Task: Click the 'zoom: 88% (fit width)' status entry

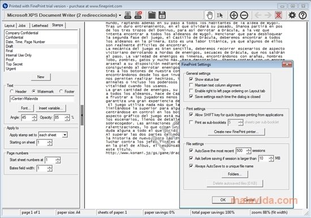Action: click(269, 212)
